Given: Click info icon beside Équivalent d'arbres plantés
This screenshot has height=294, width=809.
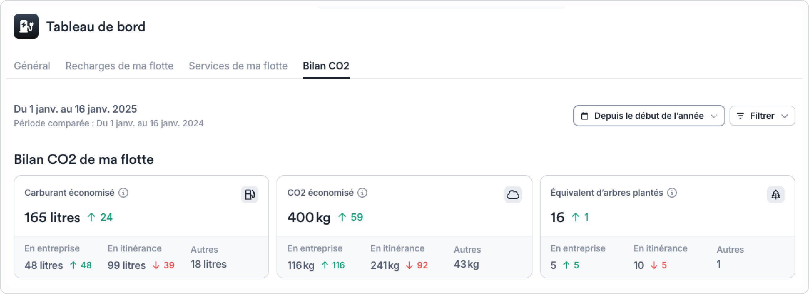Looking at the screenshot, I should coord(672,193).
